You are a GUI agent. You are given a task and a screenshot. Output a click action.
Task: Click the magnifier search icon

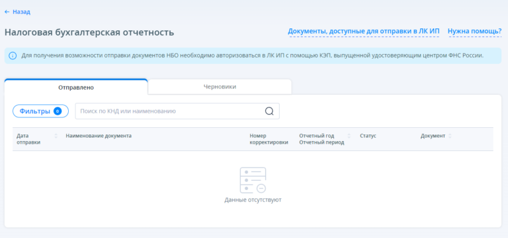tap(269, 111)
